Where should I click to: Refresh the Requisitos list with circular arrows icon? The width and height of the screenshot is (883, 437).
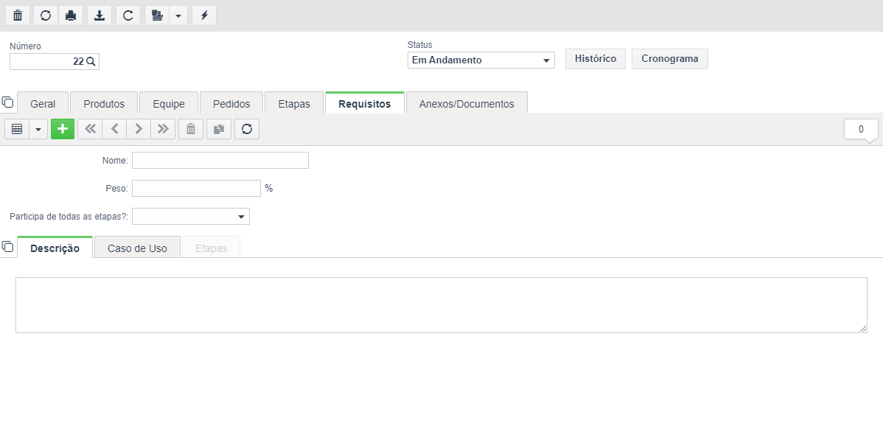[247, 129]
